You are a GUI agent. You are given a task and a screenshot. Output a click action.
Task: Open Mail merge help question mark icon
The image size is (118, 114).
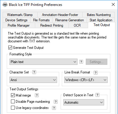point(37,95)
